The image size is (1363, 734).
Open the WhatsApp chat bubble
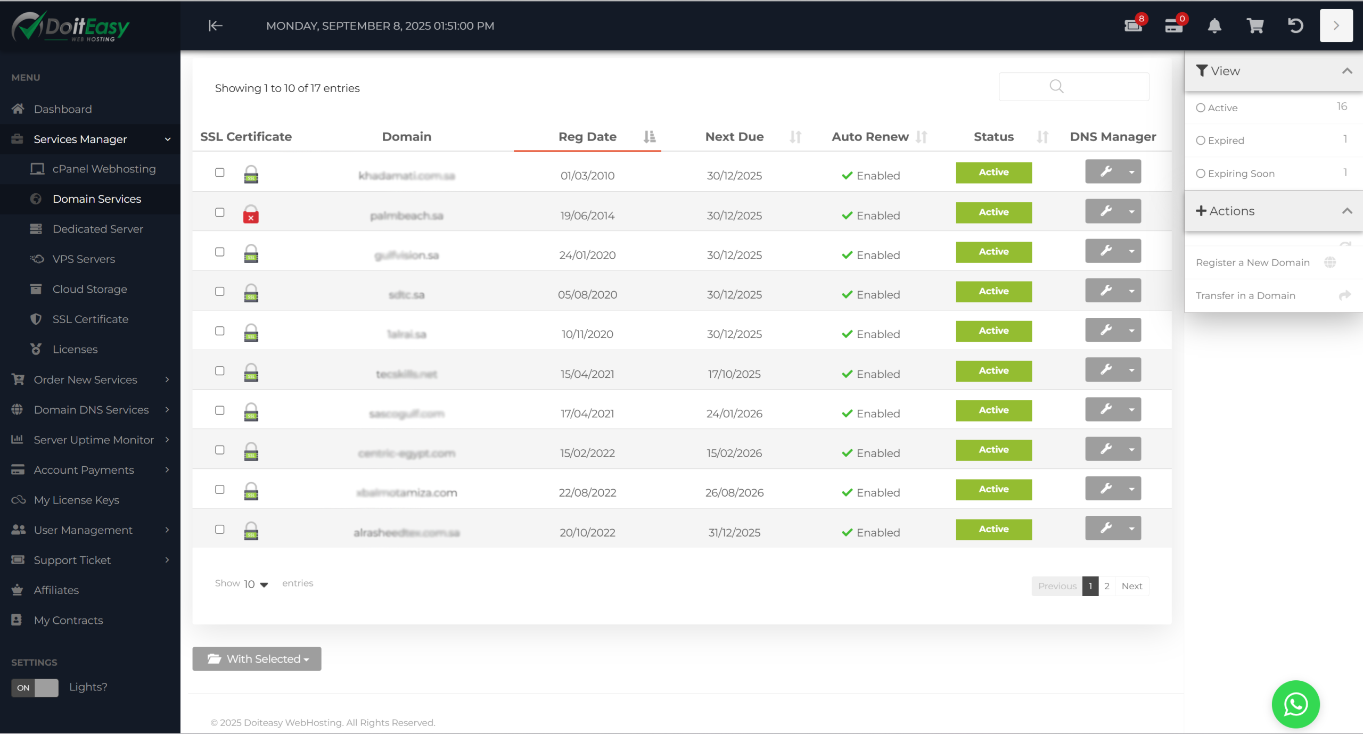[x=1295, y=704]
